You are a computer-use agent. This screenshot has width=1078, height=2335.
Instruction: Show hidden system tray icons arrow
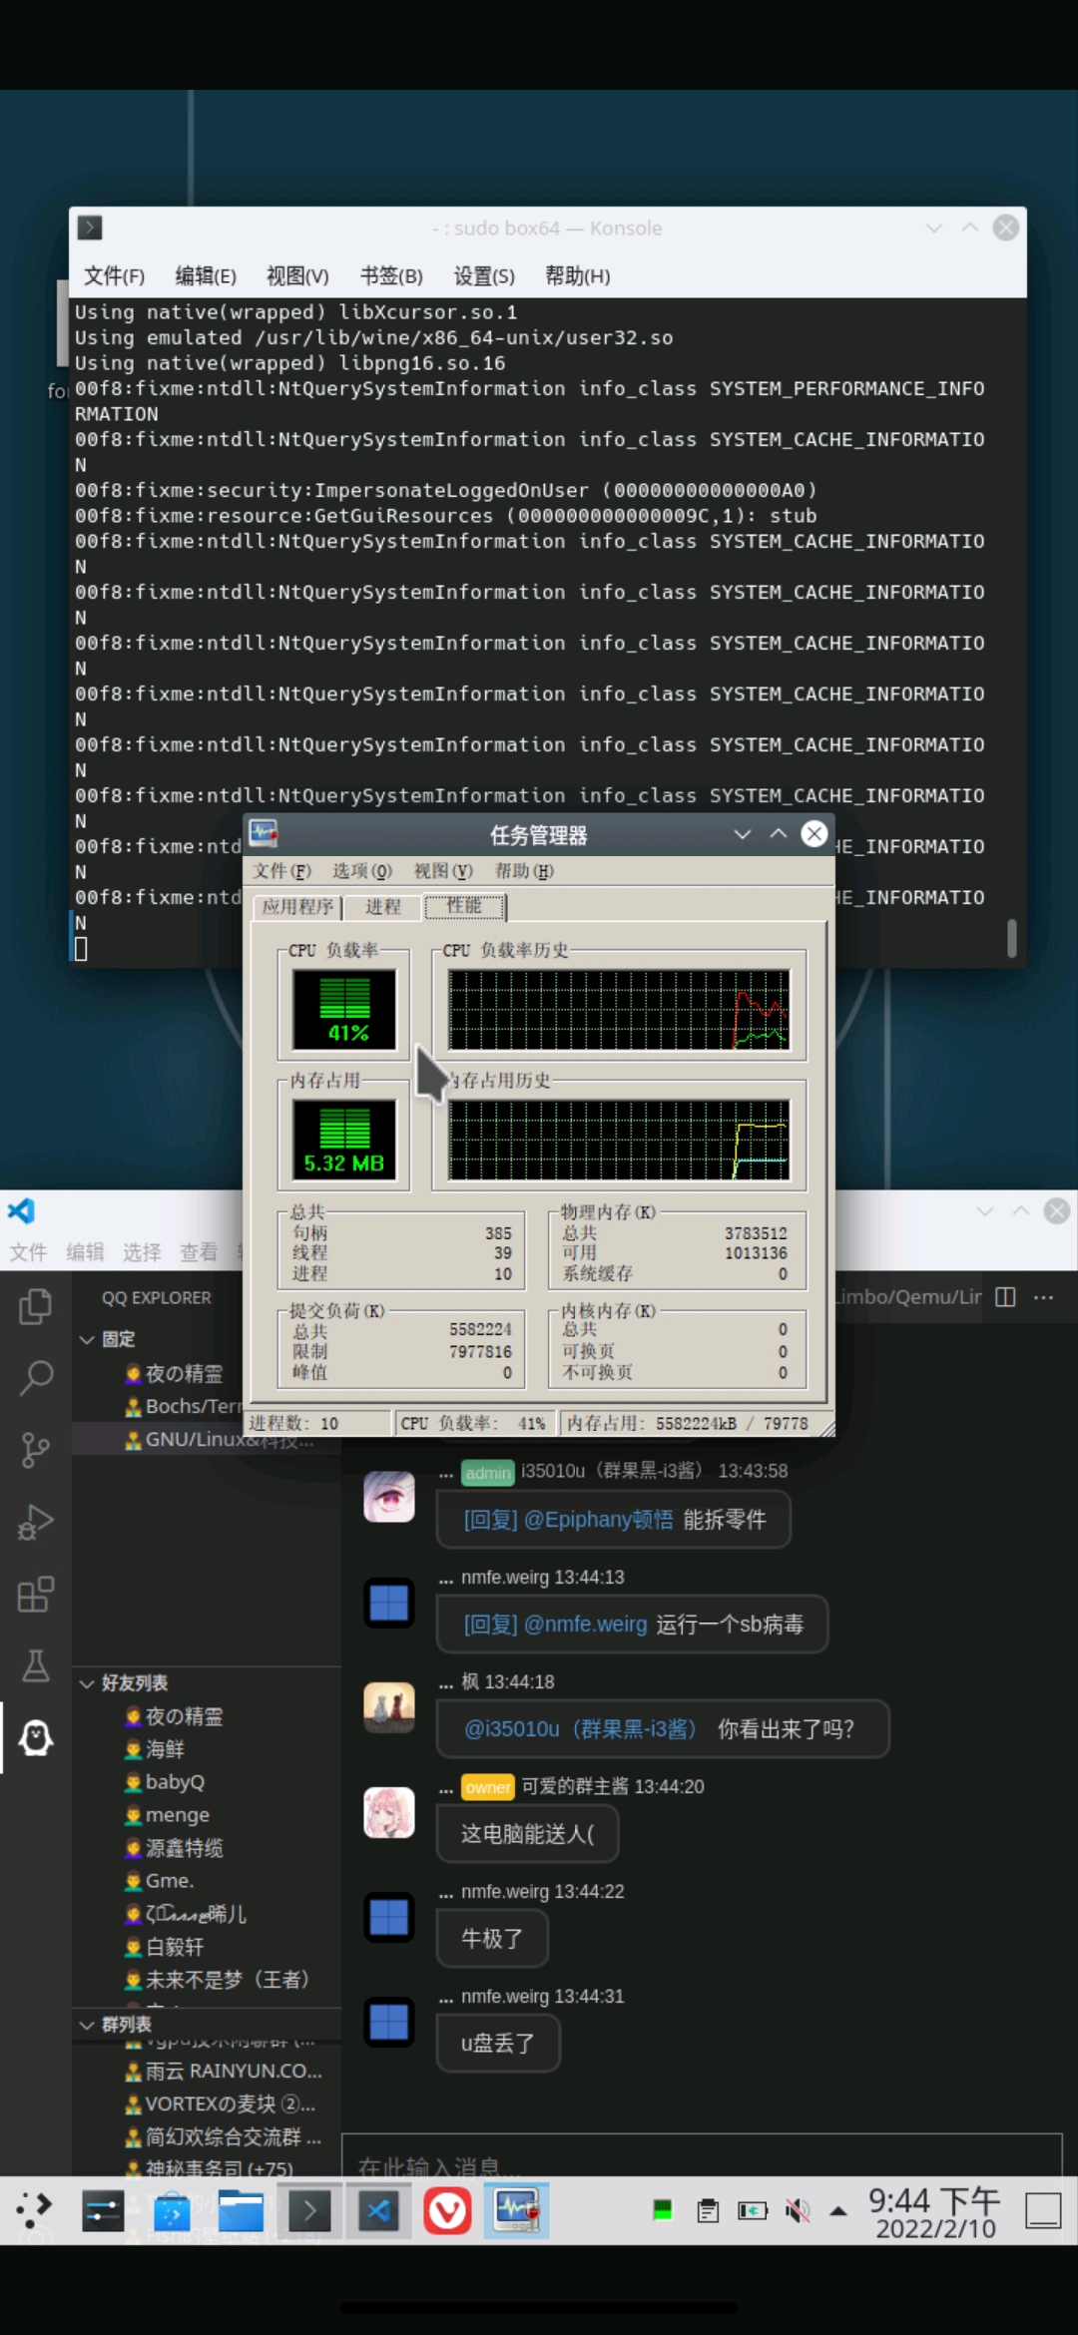coord(838,2211)
